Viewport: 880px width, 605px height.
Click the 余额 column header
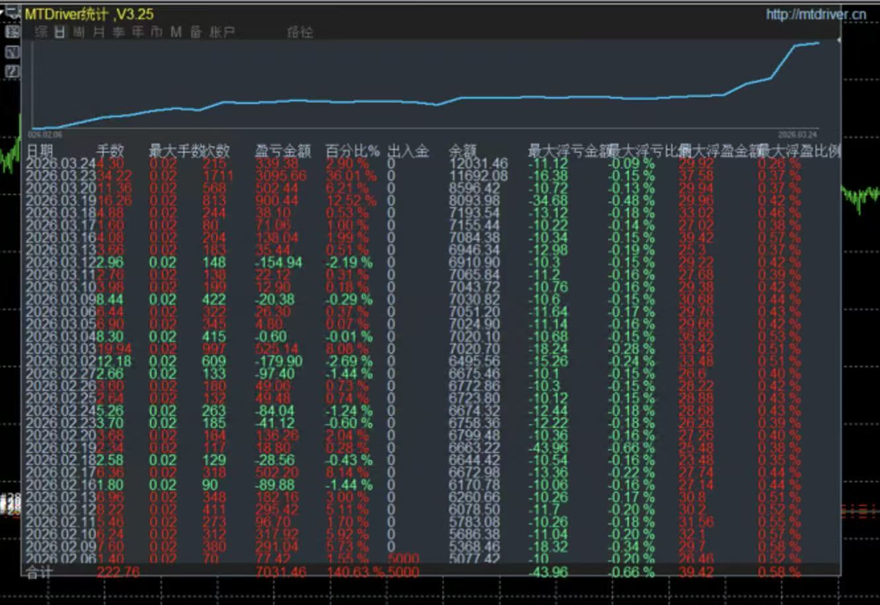click(x=462, y=151)
